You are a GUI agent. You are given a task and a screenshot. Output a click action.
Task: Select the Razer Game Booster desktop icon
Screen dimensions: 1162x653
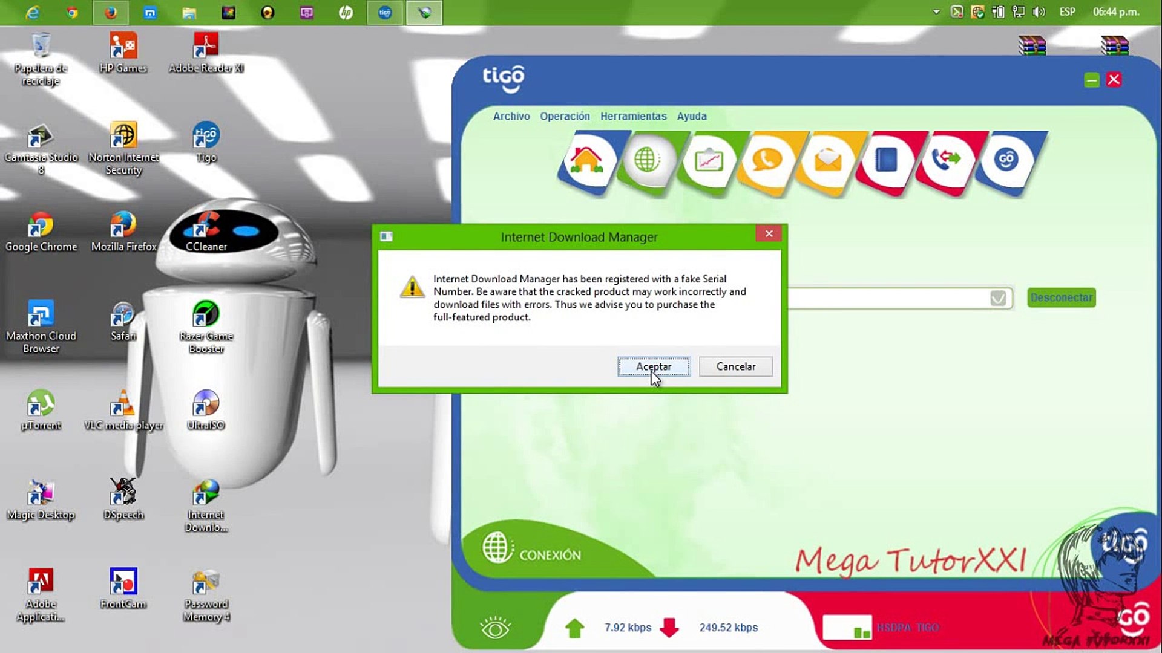(x=206, y=326)
